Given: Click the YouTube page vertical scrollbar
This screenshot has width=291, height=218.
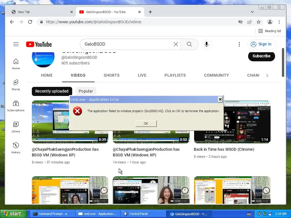Looking at the screenshot, I should pos(283,62).
